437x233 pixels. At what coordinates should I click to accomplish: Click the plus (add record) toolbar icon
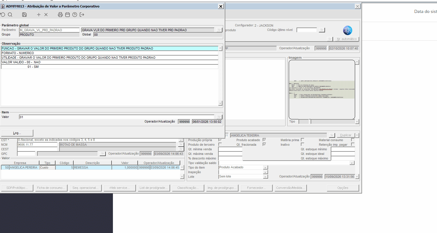39,15
